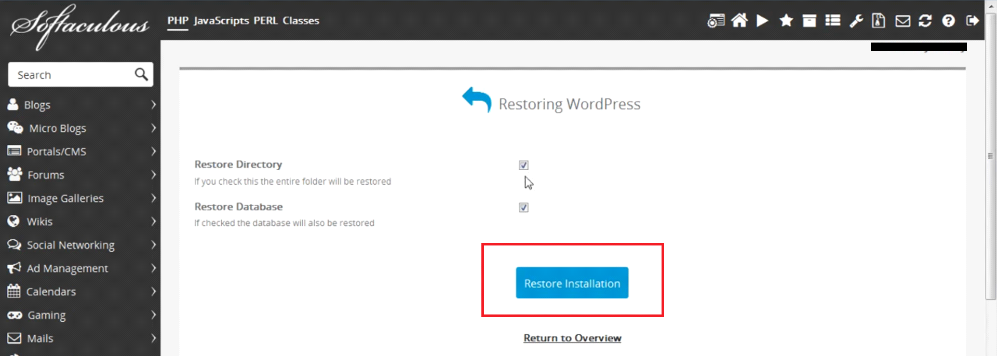The height and width of the screenshot is (356, 997).
Task: Click the logout icon
Action: pos(973,20)
